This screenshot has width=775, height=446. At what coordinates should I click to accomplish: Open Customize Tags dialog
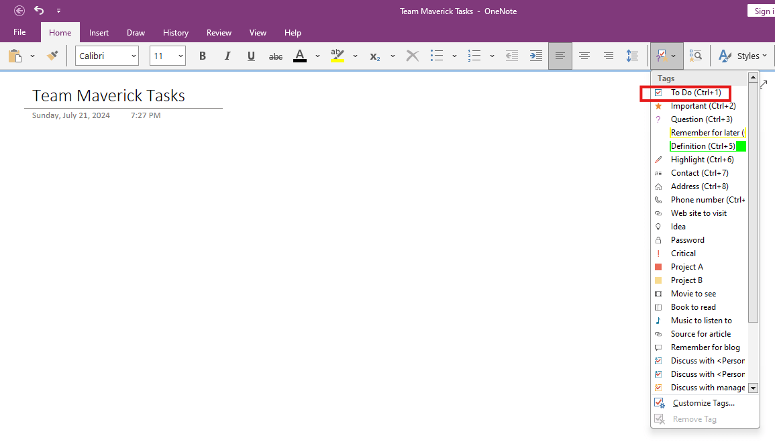tap(705, 403)
